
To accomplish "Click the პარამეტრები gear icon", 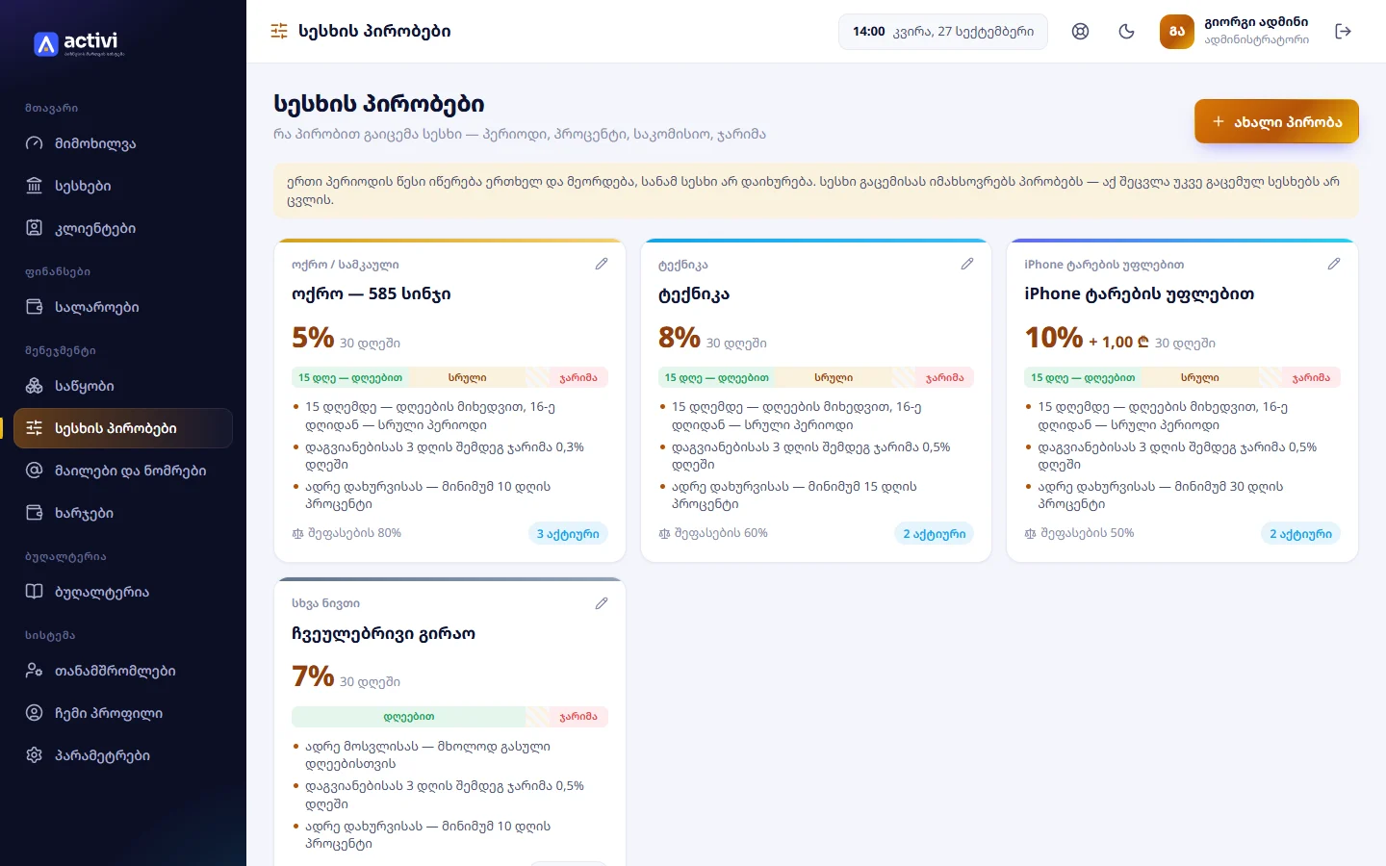I will 35,755.
